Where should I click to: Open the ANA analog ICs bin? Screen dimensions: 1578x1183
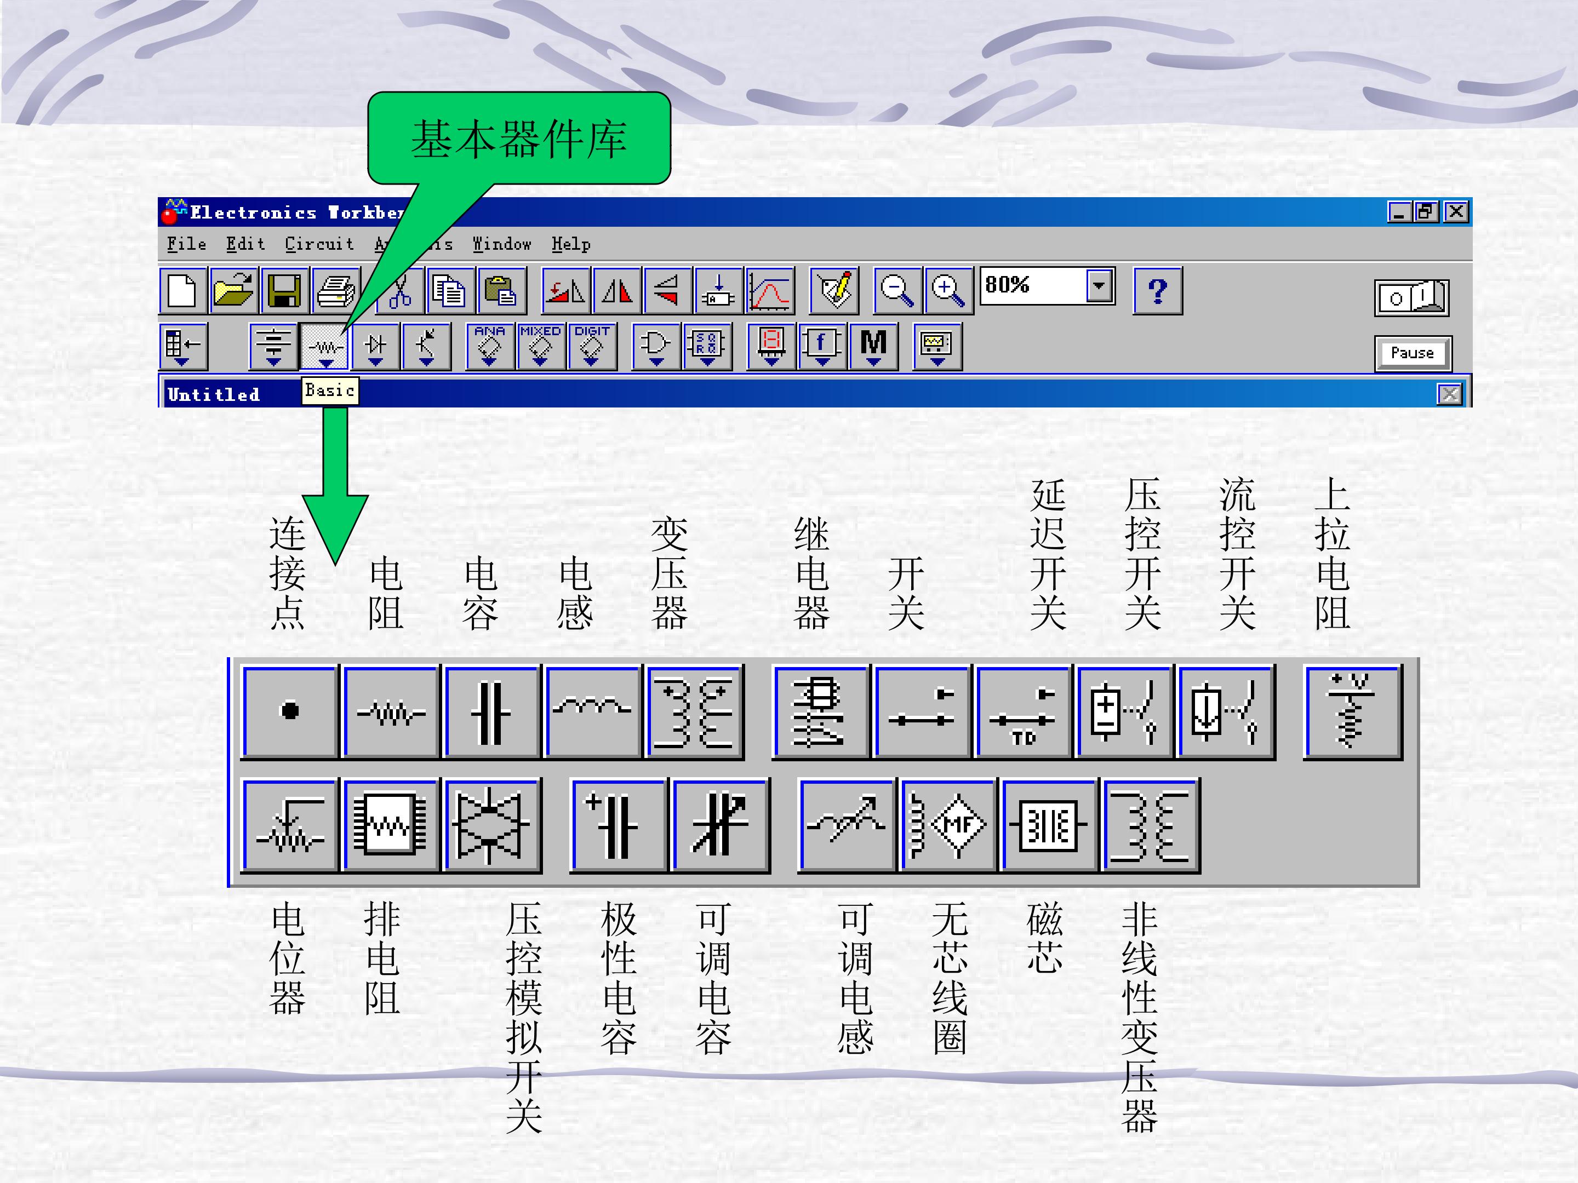(490, 347)
